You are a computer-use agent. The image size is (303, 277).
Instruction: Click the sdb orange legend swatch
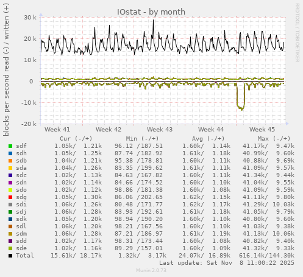click(x=10, y=161)
